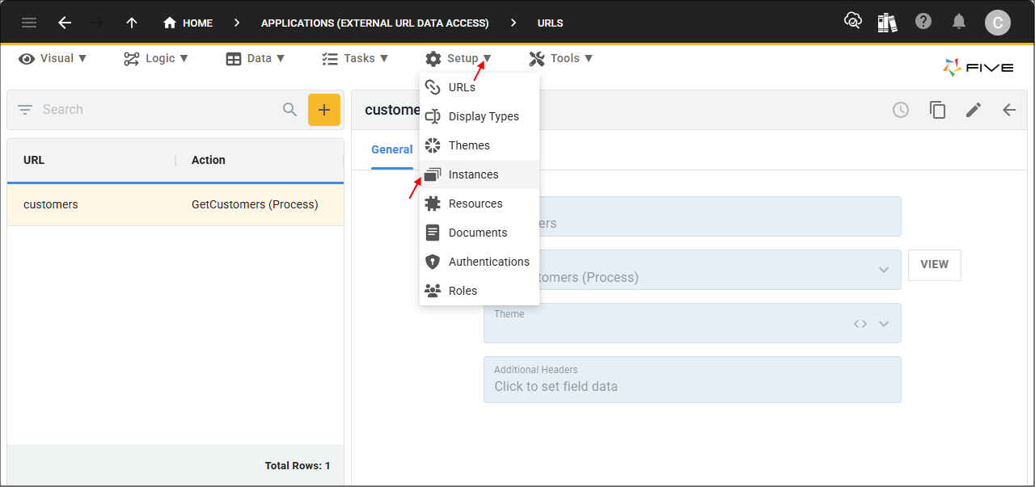The height and width of the screenshot is (487, 1035).
Task: Click the history clock icon
Action: click(x=901, y=110)
